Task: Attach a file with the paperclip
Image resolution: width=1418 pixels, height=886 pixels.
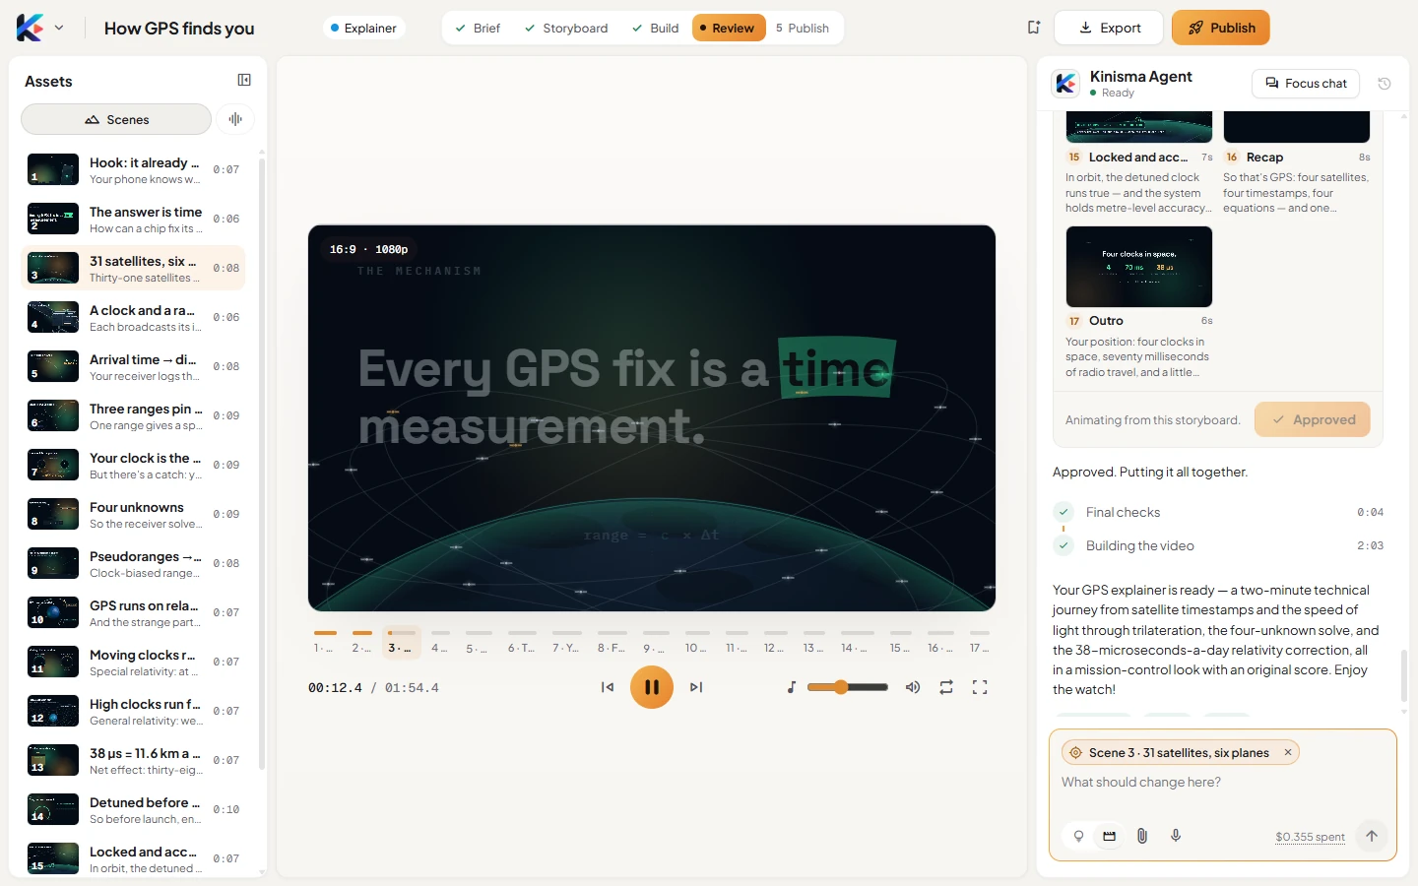Action: pyautogui.click(x=1142, y=836)
